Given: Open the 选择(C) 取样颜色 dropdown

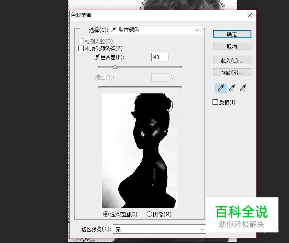Looking at the screenshot, I should pyautogui.click(x=155, y=30).
